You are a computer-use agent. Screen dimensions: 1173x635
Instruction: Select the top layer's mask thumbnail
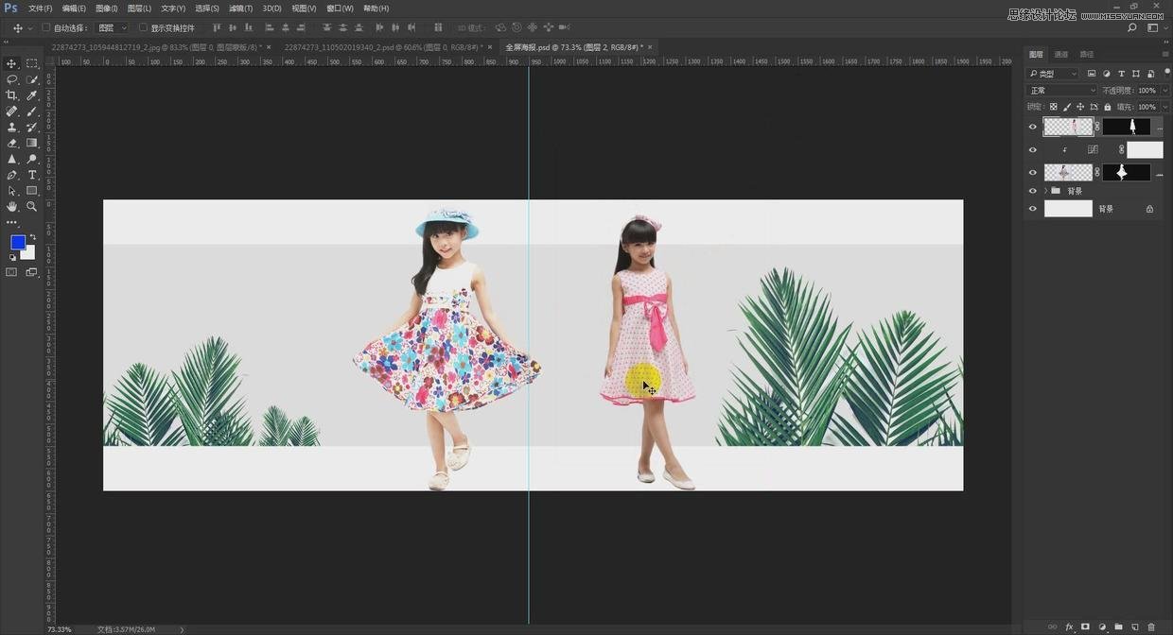[1127, 127]
